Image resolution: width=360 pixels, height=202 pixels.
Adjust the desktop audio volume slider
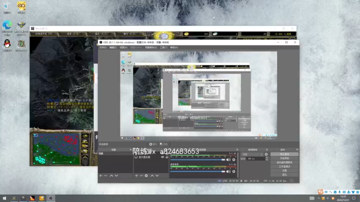[198, 171]
